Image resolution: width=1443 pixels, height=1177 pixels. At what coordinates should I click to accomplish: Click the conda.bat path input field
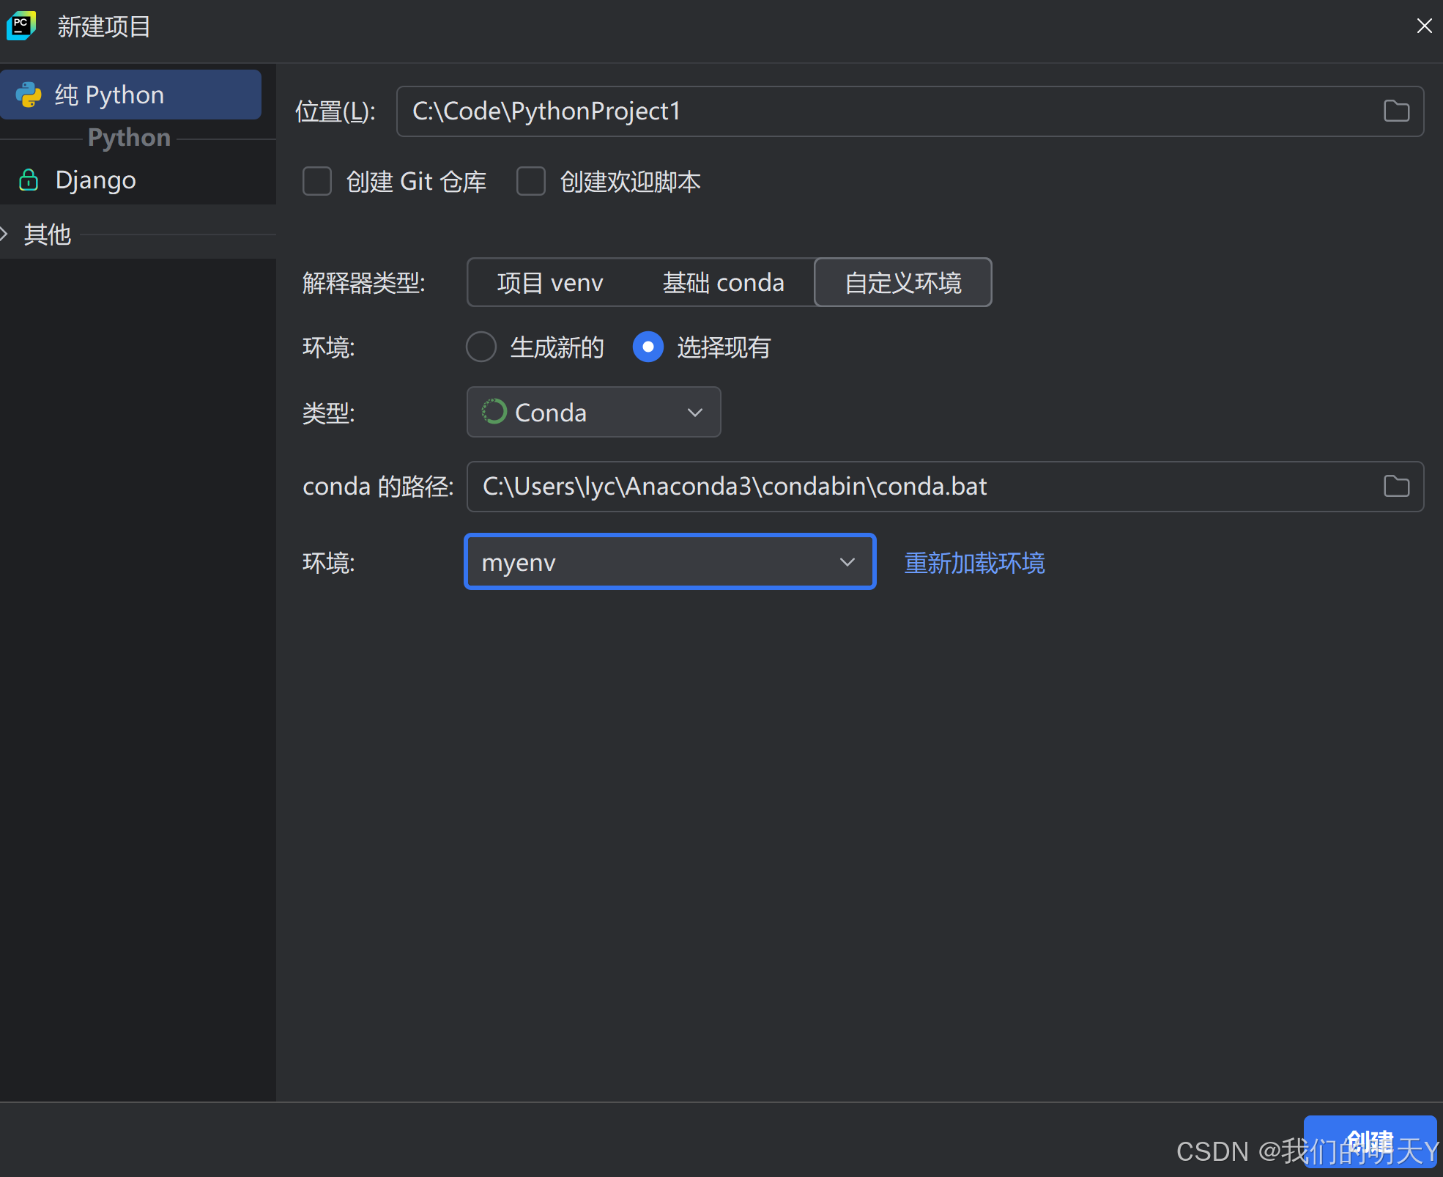click(806, 486)
